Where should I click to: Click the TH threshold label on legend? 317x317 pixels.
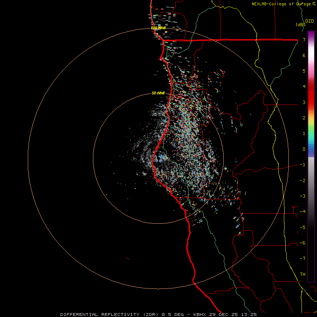303,274
